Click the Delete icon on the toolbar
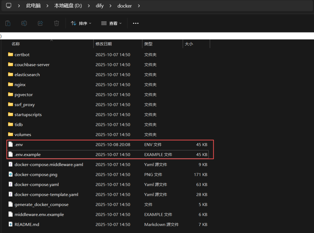314x233 pixels. tap(56, 23)
